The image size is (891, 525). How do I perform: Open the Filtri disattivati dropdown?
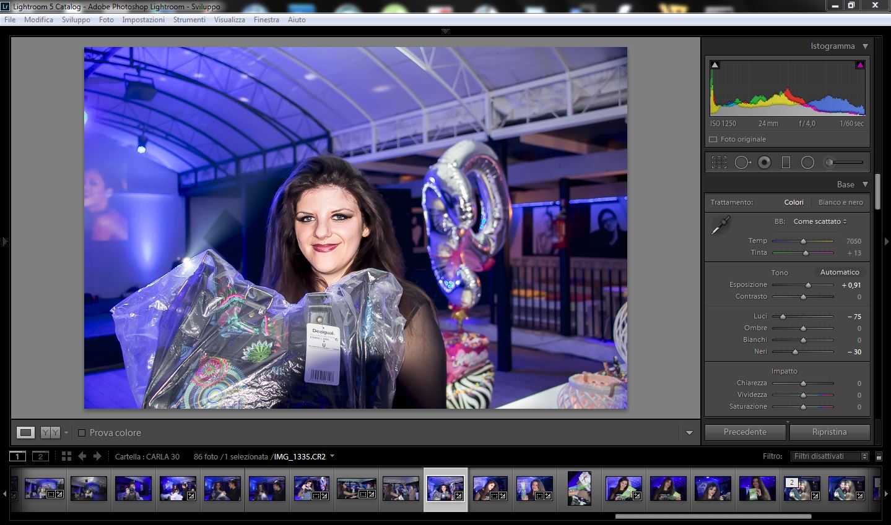(828, 456)
